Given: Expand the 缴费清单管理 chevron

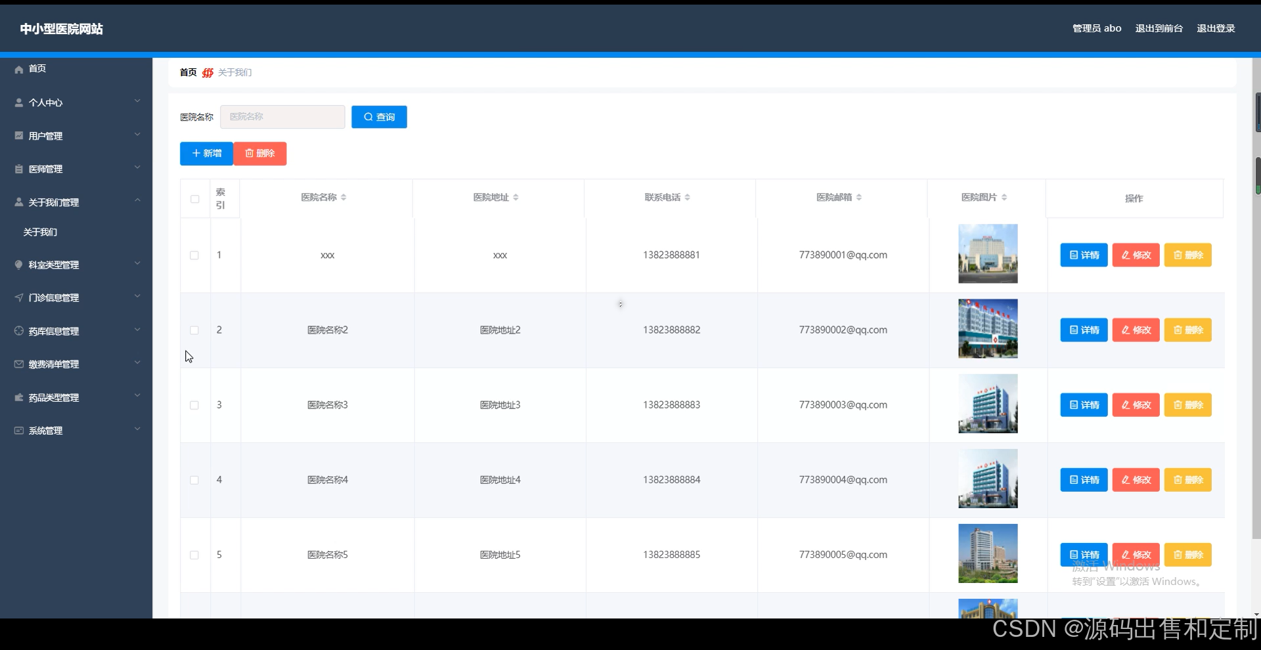Looking at the screenshot, I should click(x=137, y=362).
